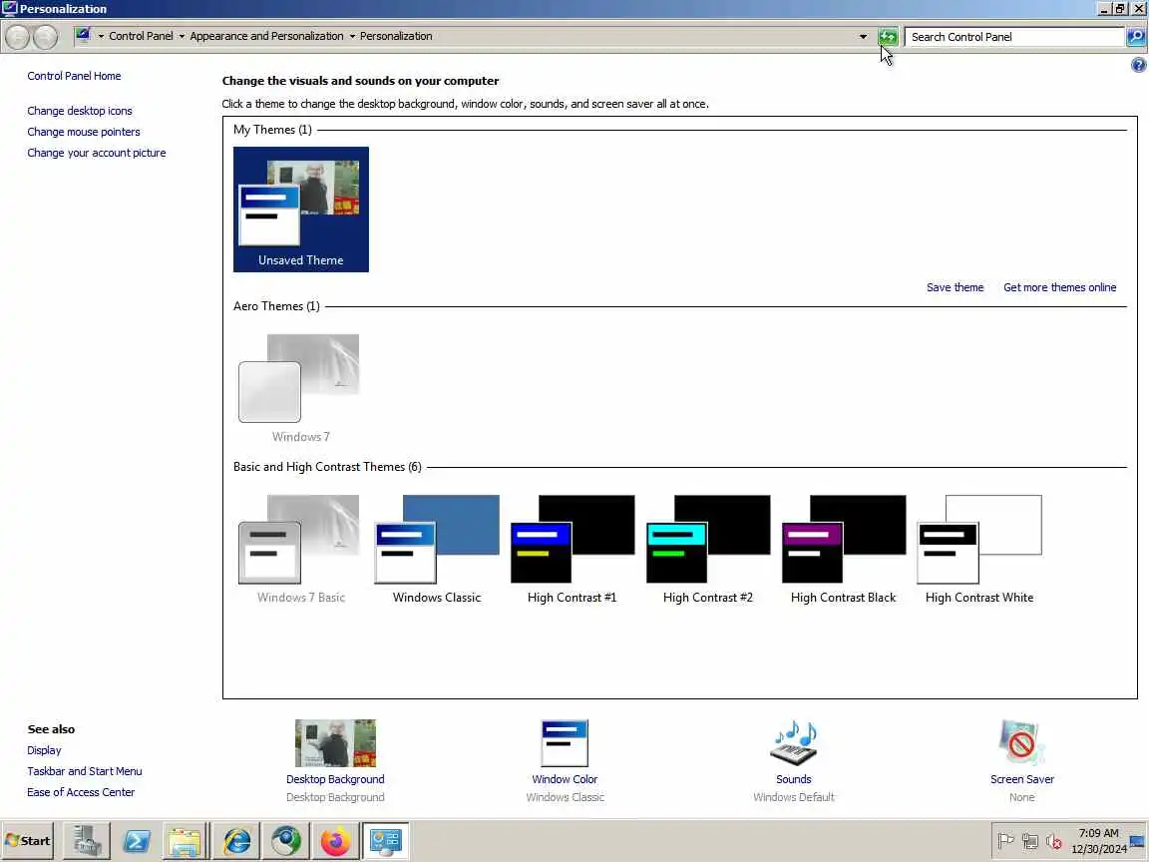Open the Display link under See also
The image size is (1149, 862).
pyautogui.click(x=44, y=750)
